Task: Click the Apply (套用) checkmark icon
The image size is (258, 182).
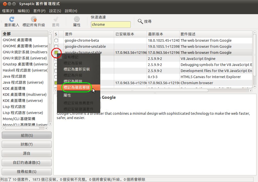Action: pos(56,19)
